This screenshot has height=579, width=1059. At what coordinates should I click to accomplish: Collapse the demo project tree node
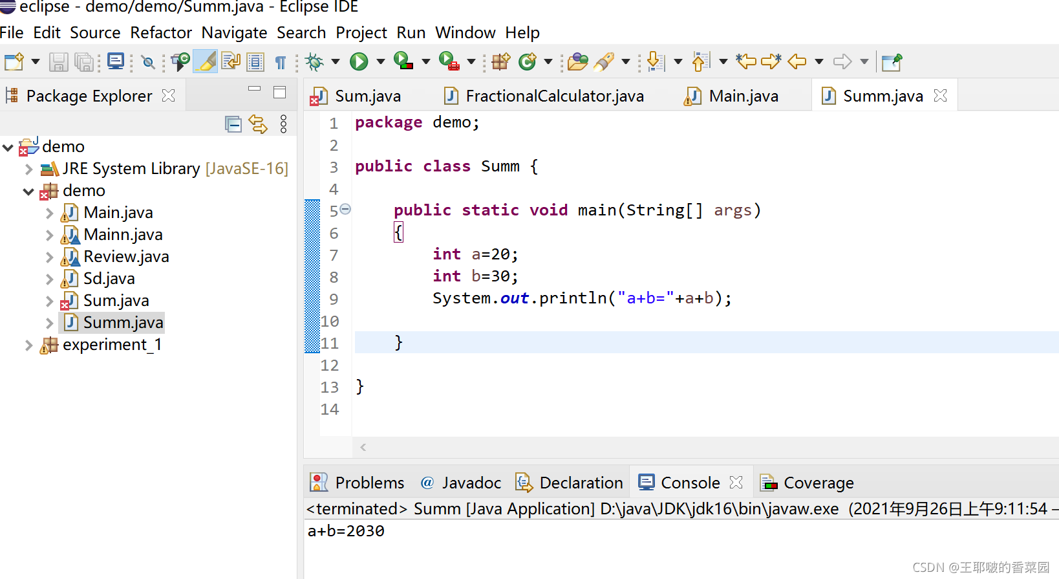pyautogui.click(x=8, y=147)
